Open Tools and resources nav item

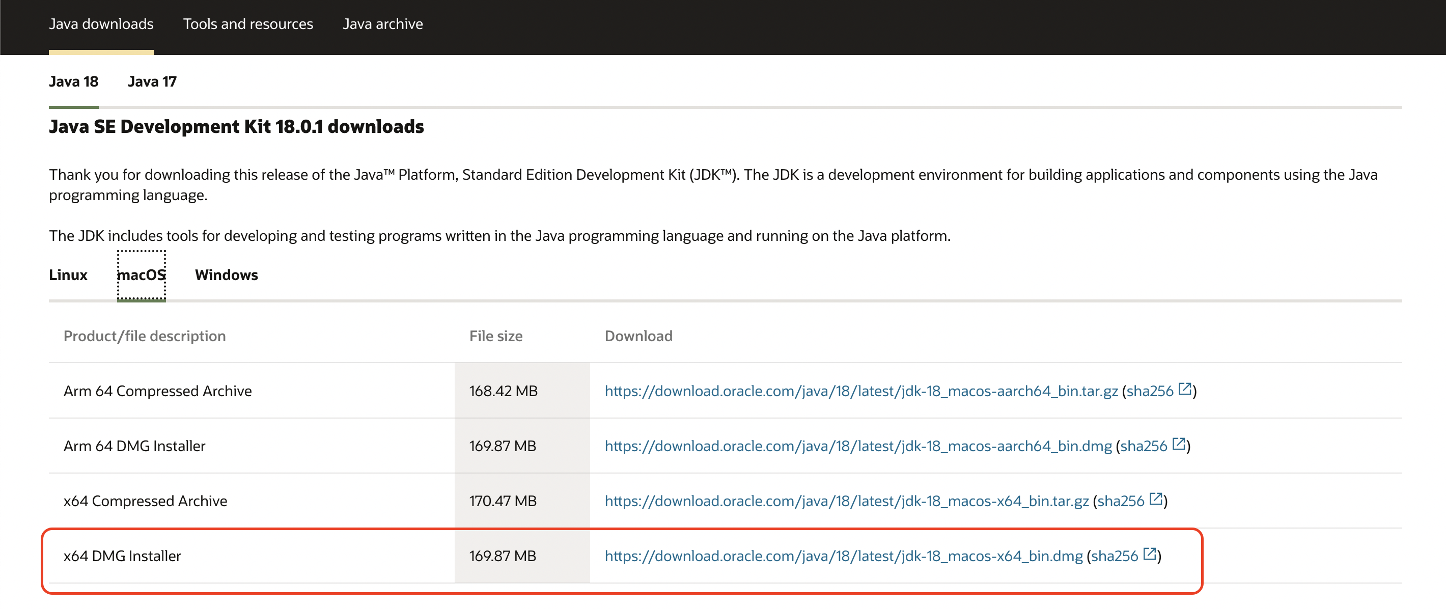coord(248,24)
